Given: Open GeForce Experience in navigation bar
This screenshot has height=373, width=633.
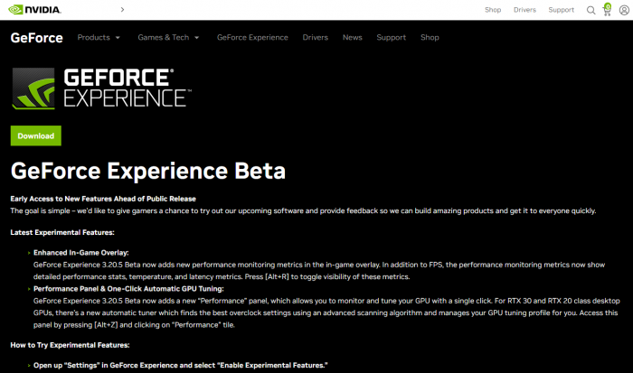Looking at the screenshot, I should [x=252, y=38].
